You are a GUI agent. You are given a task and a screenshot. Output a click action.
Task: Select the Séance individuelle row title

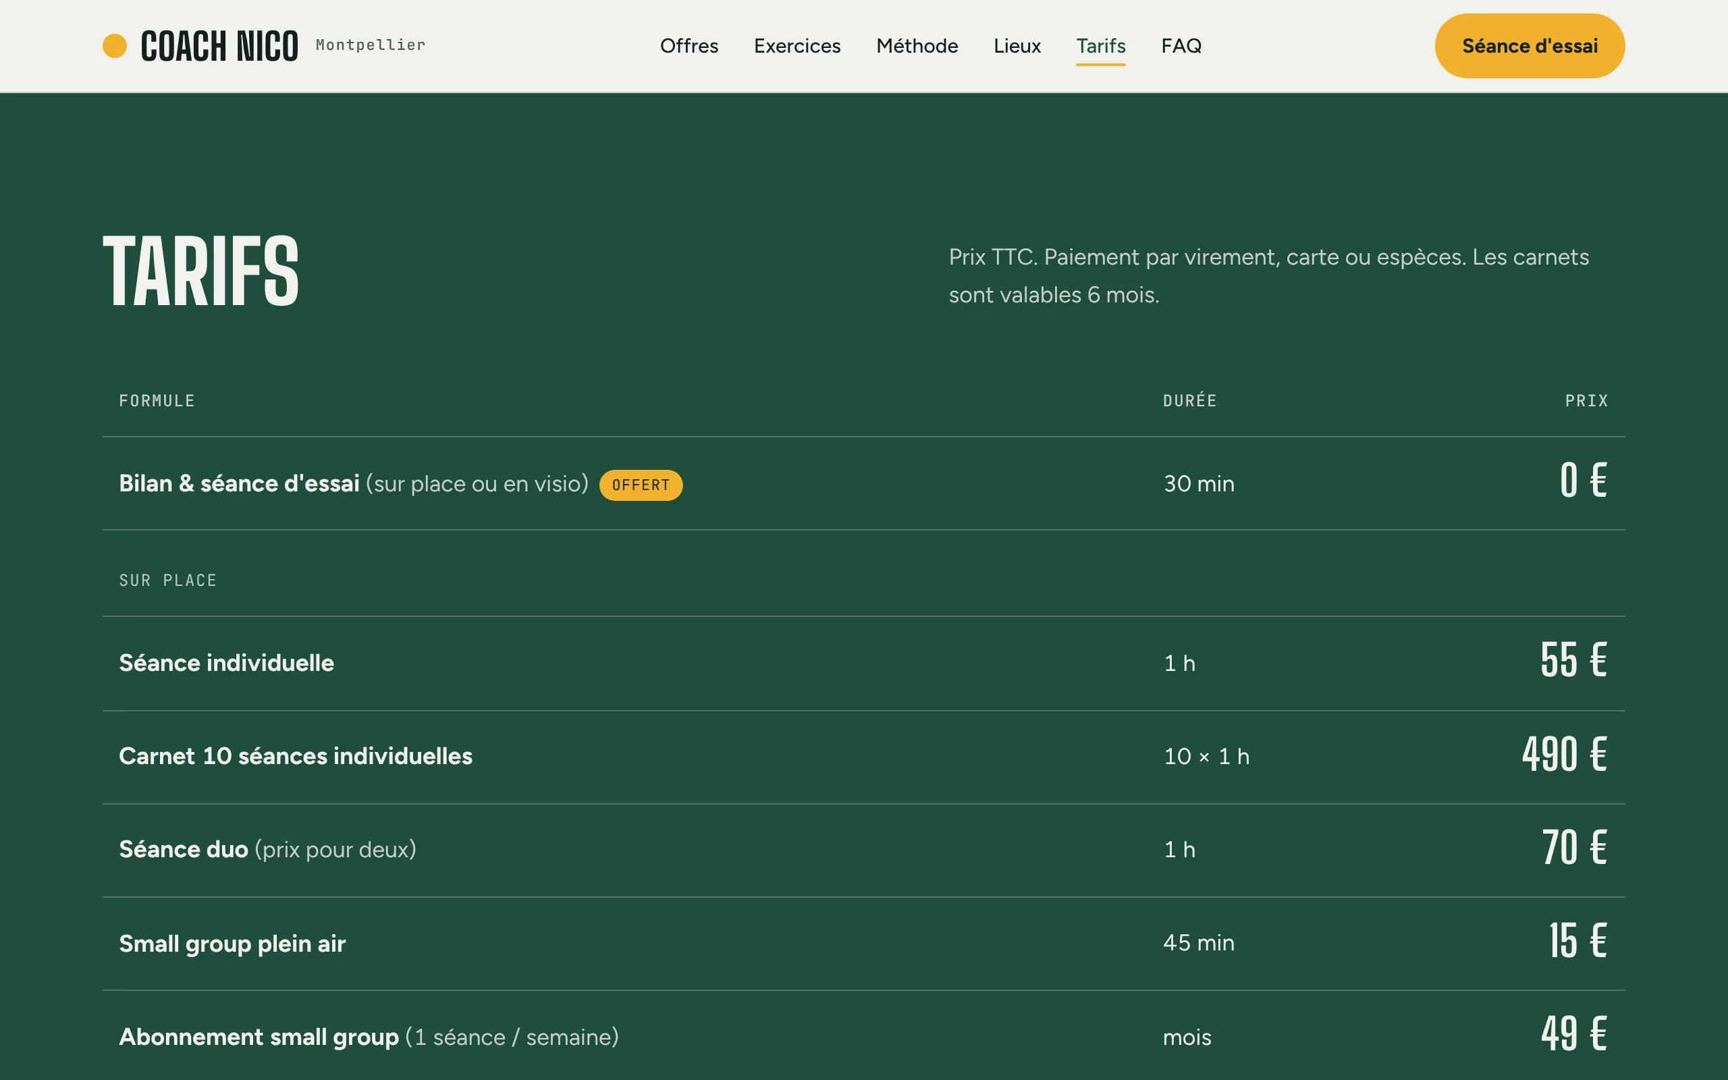click(226, 663)
